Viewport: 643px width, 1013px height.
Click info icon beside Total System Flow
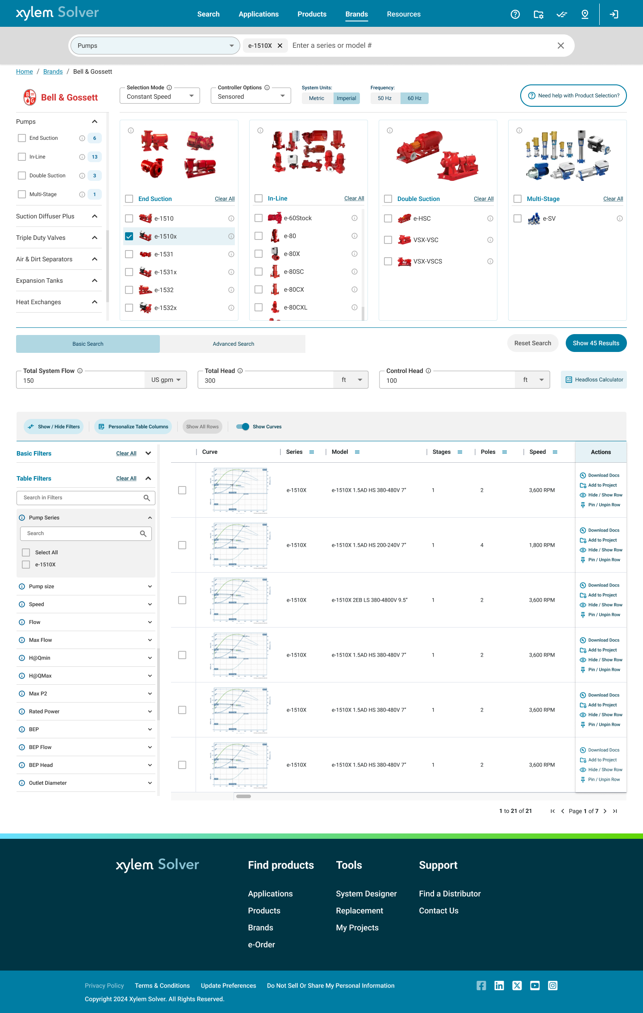[x=80, y=371]
